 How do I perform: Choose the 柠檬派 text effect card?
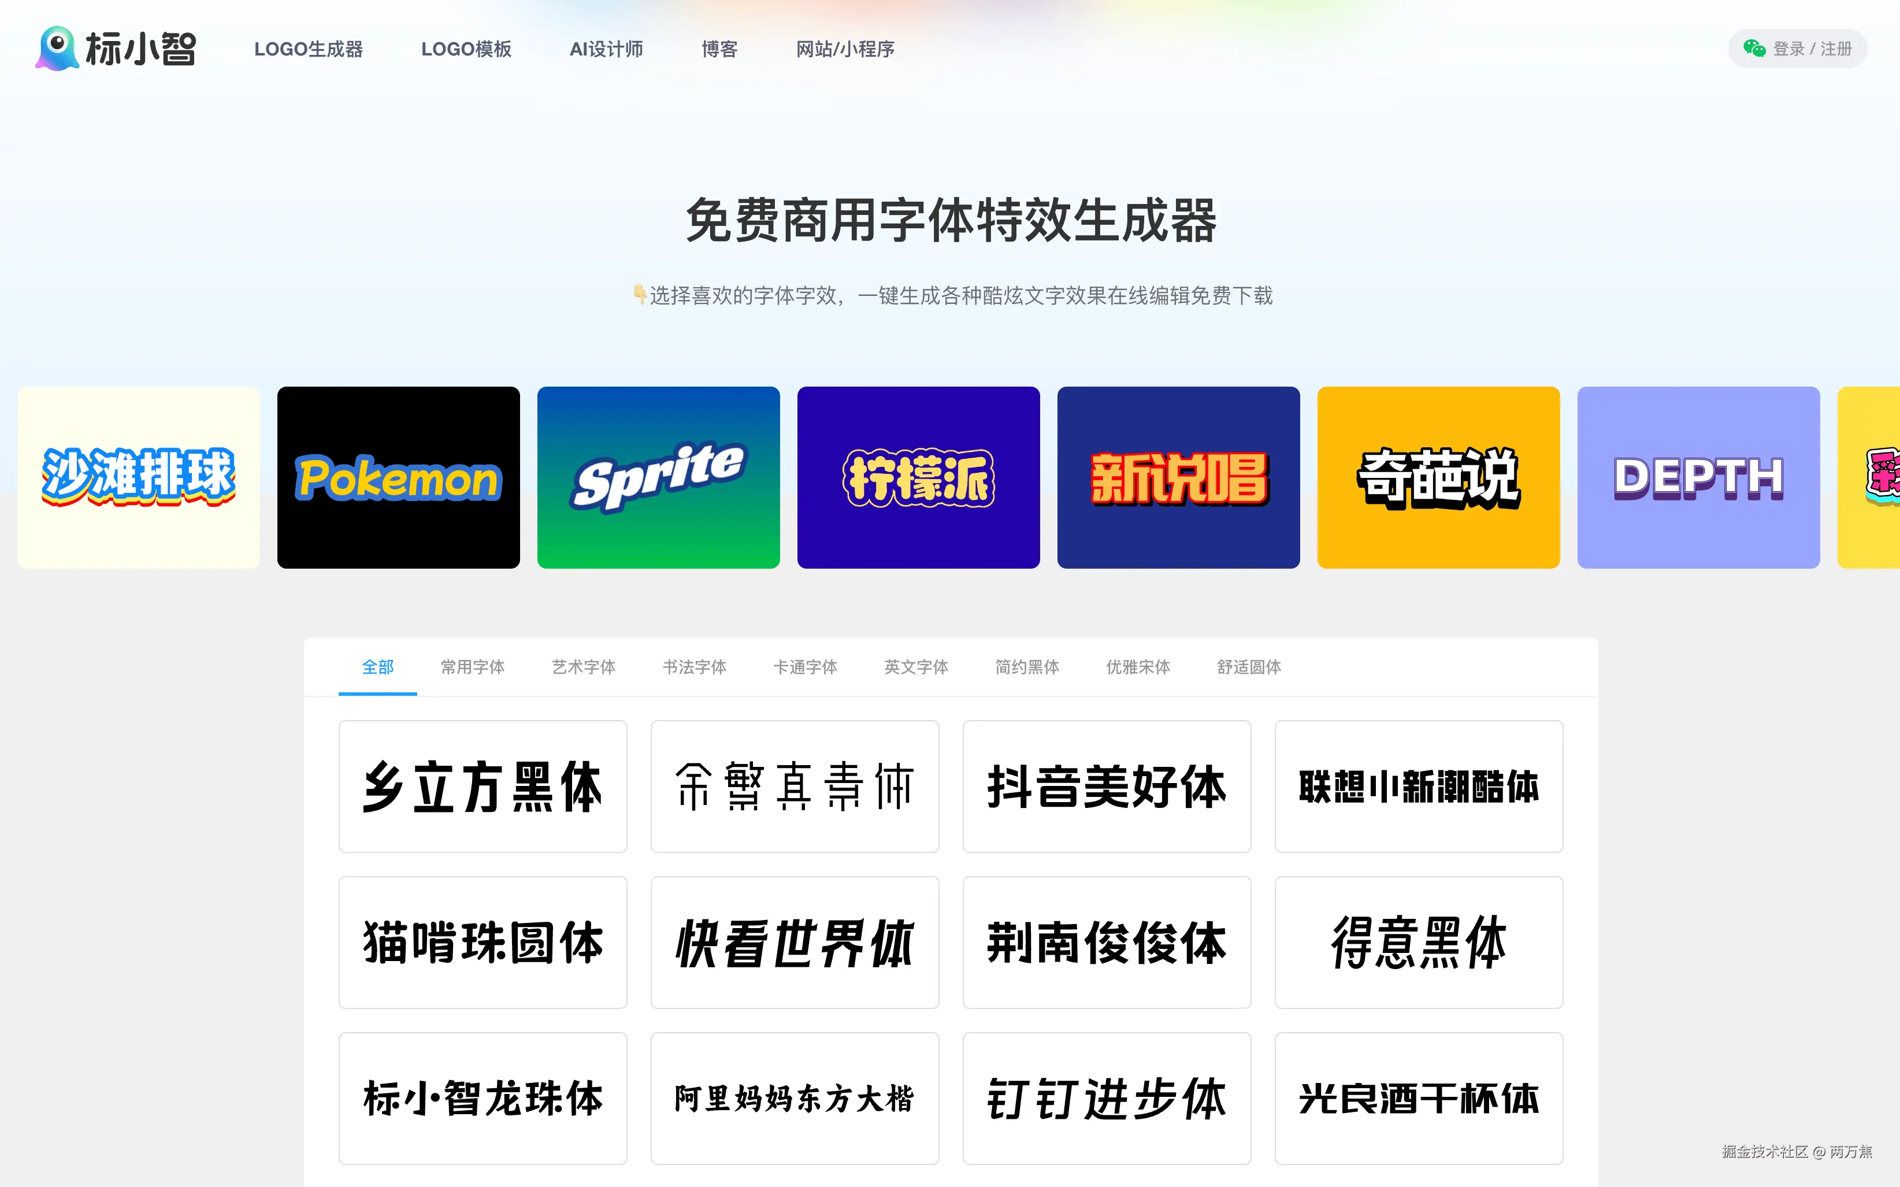pos(918,477)
